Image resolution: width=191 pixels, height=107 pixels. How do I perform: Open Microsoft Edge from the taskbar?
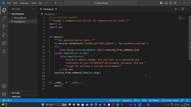96,105
